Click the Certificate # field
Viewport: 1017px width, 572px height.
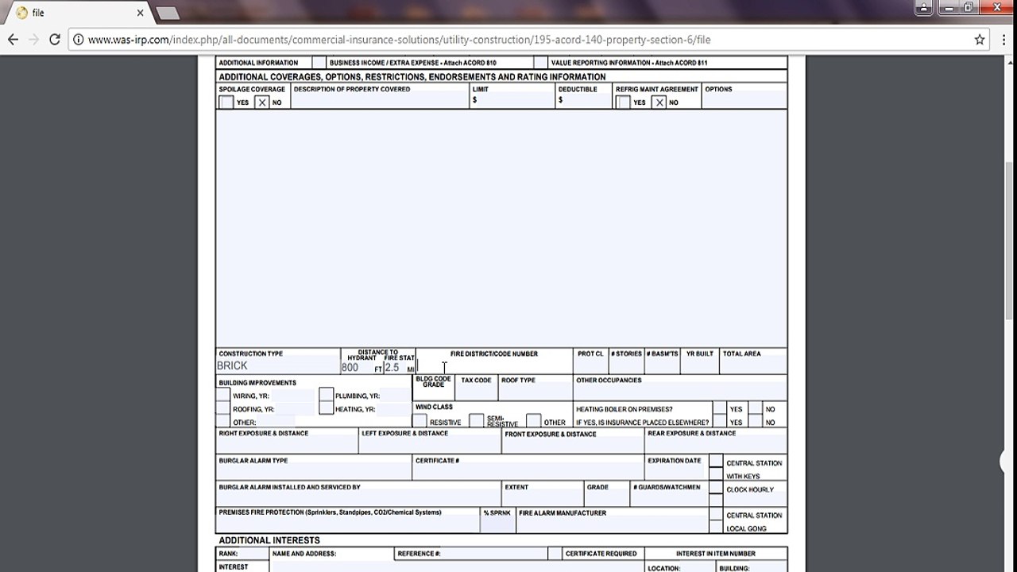(528, 473)
